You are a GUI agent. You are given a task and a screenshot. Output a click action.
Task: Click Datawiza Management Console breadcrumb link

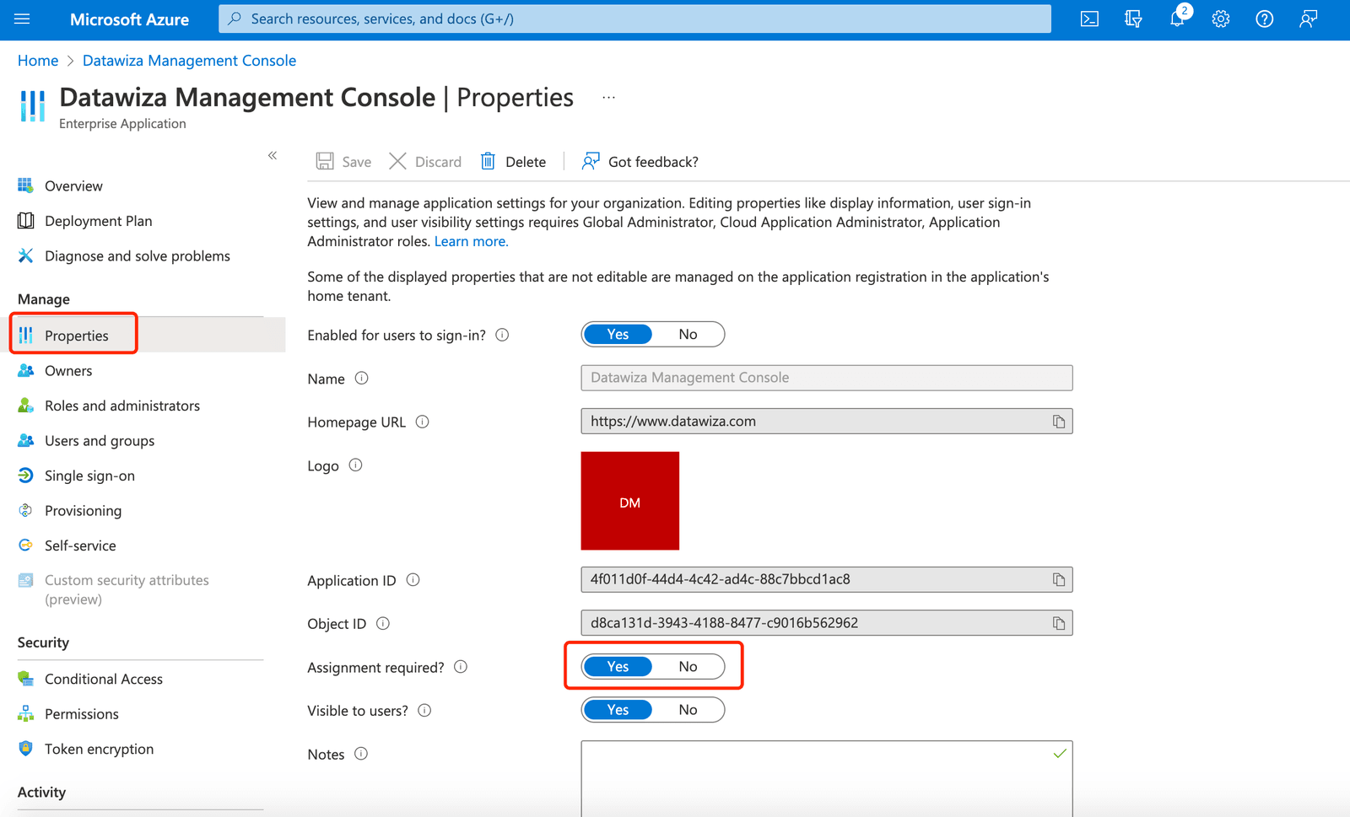(x=189, y=61)
